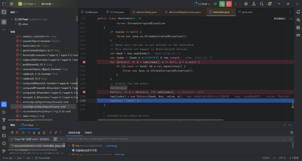
Task: Switch to AbstractMap.java tab
Action: [145, 12]
